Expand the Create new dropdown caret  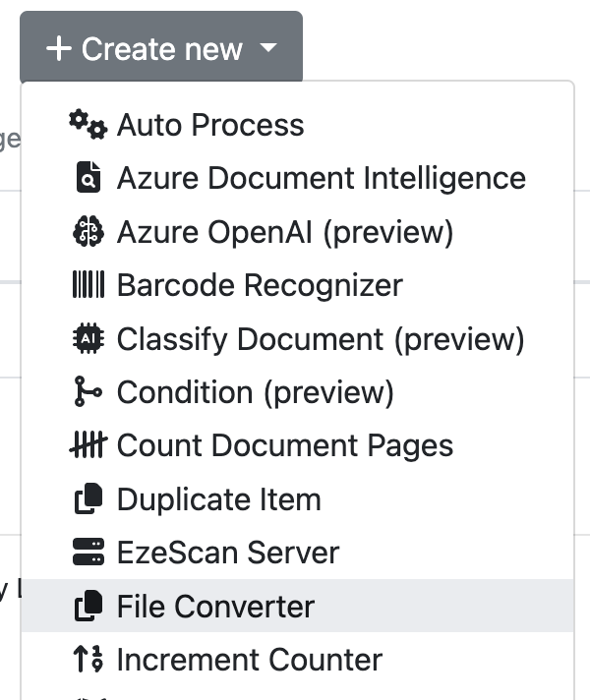[268, 48]
